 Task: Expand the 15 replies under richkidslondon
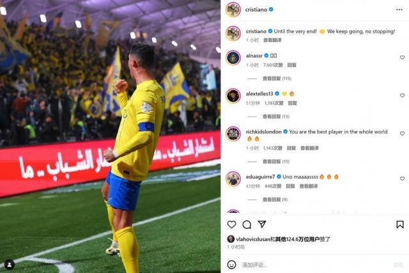[x=276, y=162]
